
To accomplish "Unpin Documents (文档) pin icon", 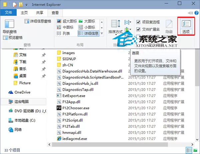I will pos(43,55).
